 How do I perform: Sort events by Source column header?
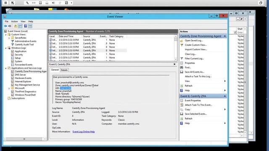pyautogui.click(x=90, y=36)
